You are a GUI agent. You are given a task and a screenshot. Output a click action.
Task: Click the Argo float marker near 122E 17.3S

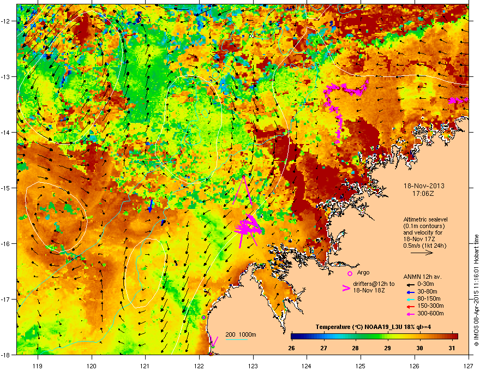[x=203, y=318]
